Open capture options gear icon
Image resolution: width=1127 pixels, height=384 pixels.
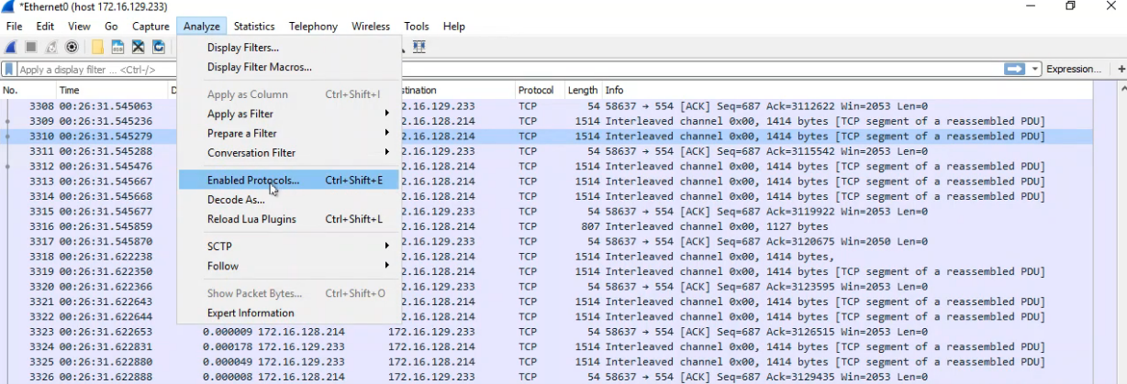72,47
